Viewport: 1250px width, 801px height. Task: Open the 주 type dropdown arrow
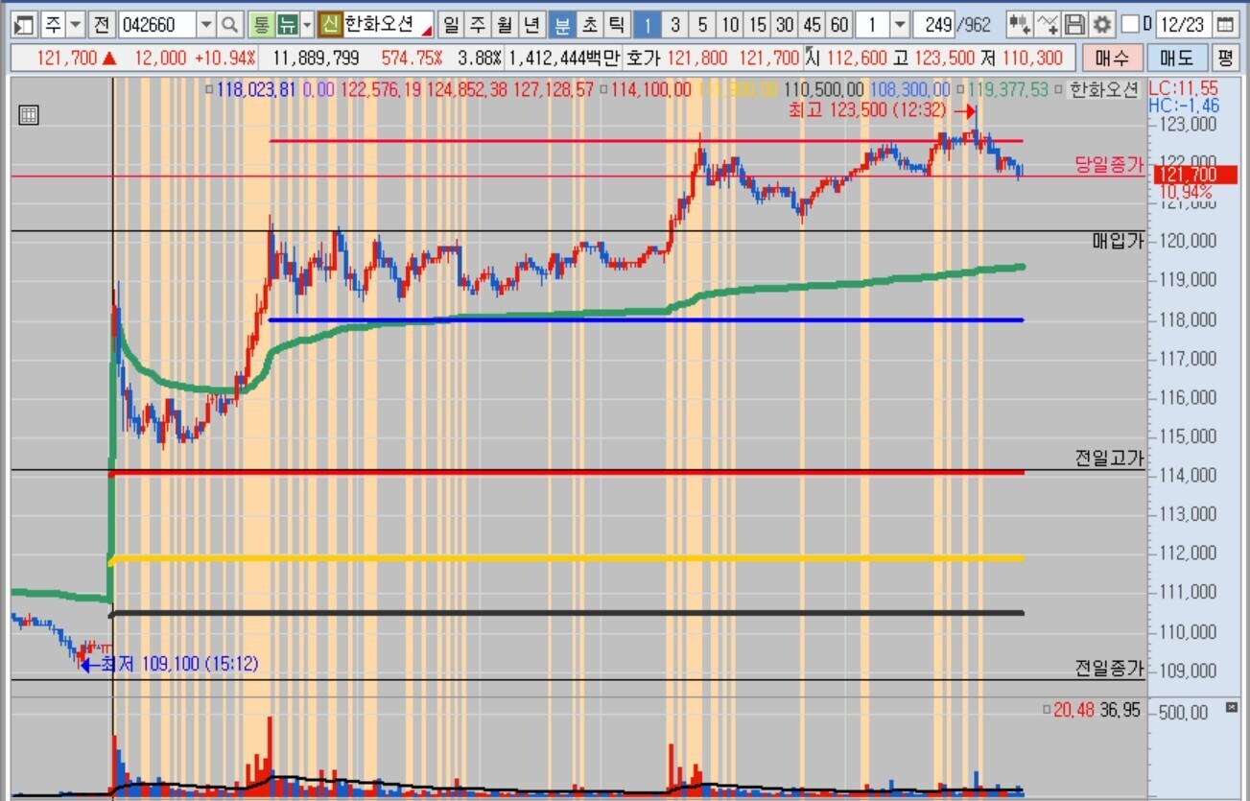click(76, 24)
